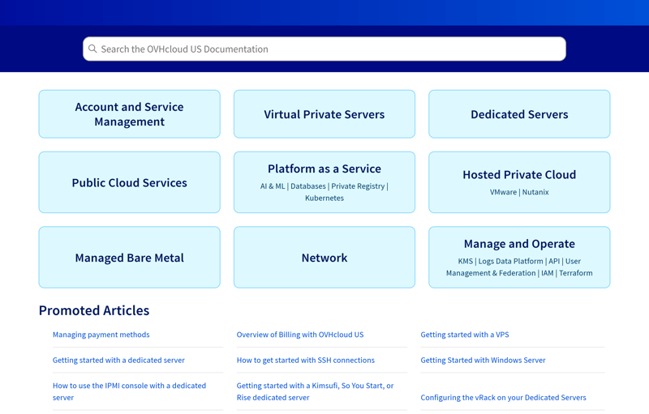Open the IPMI console article link
The height and width of the screenshot is (414, 649).
pyautogui.click(x=129, y=391)
